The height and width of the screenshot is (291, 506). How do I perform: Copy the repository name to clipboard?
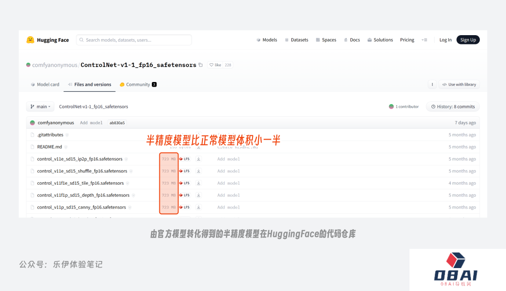click(201, 65)
